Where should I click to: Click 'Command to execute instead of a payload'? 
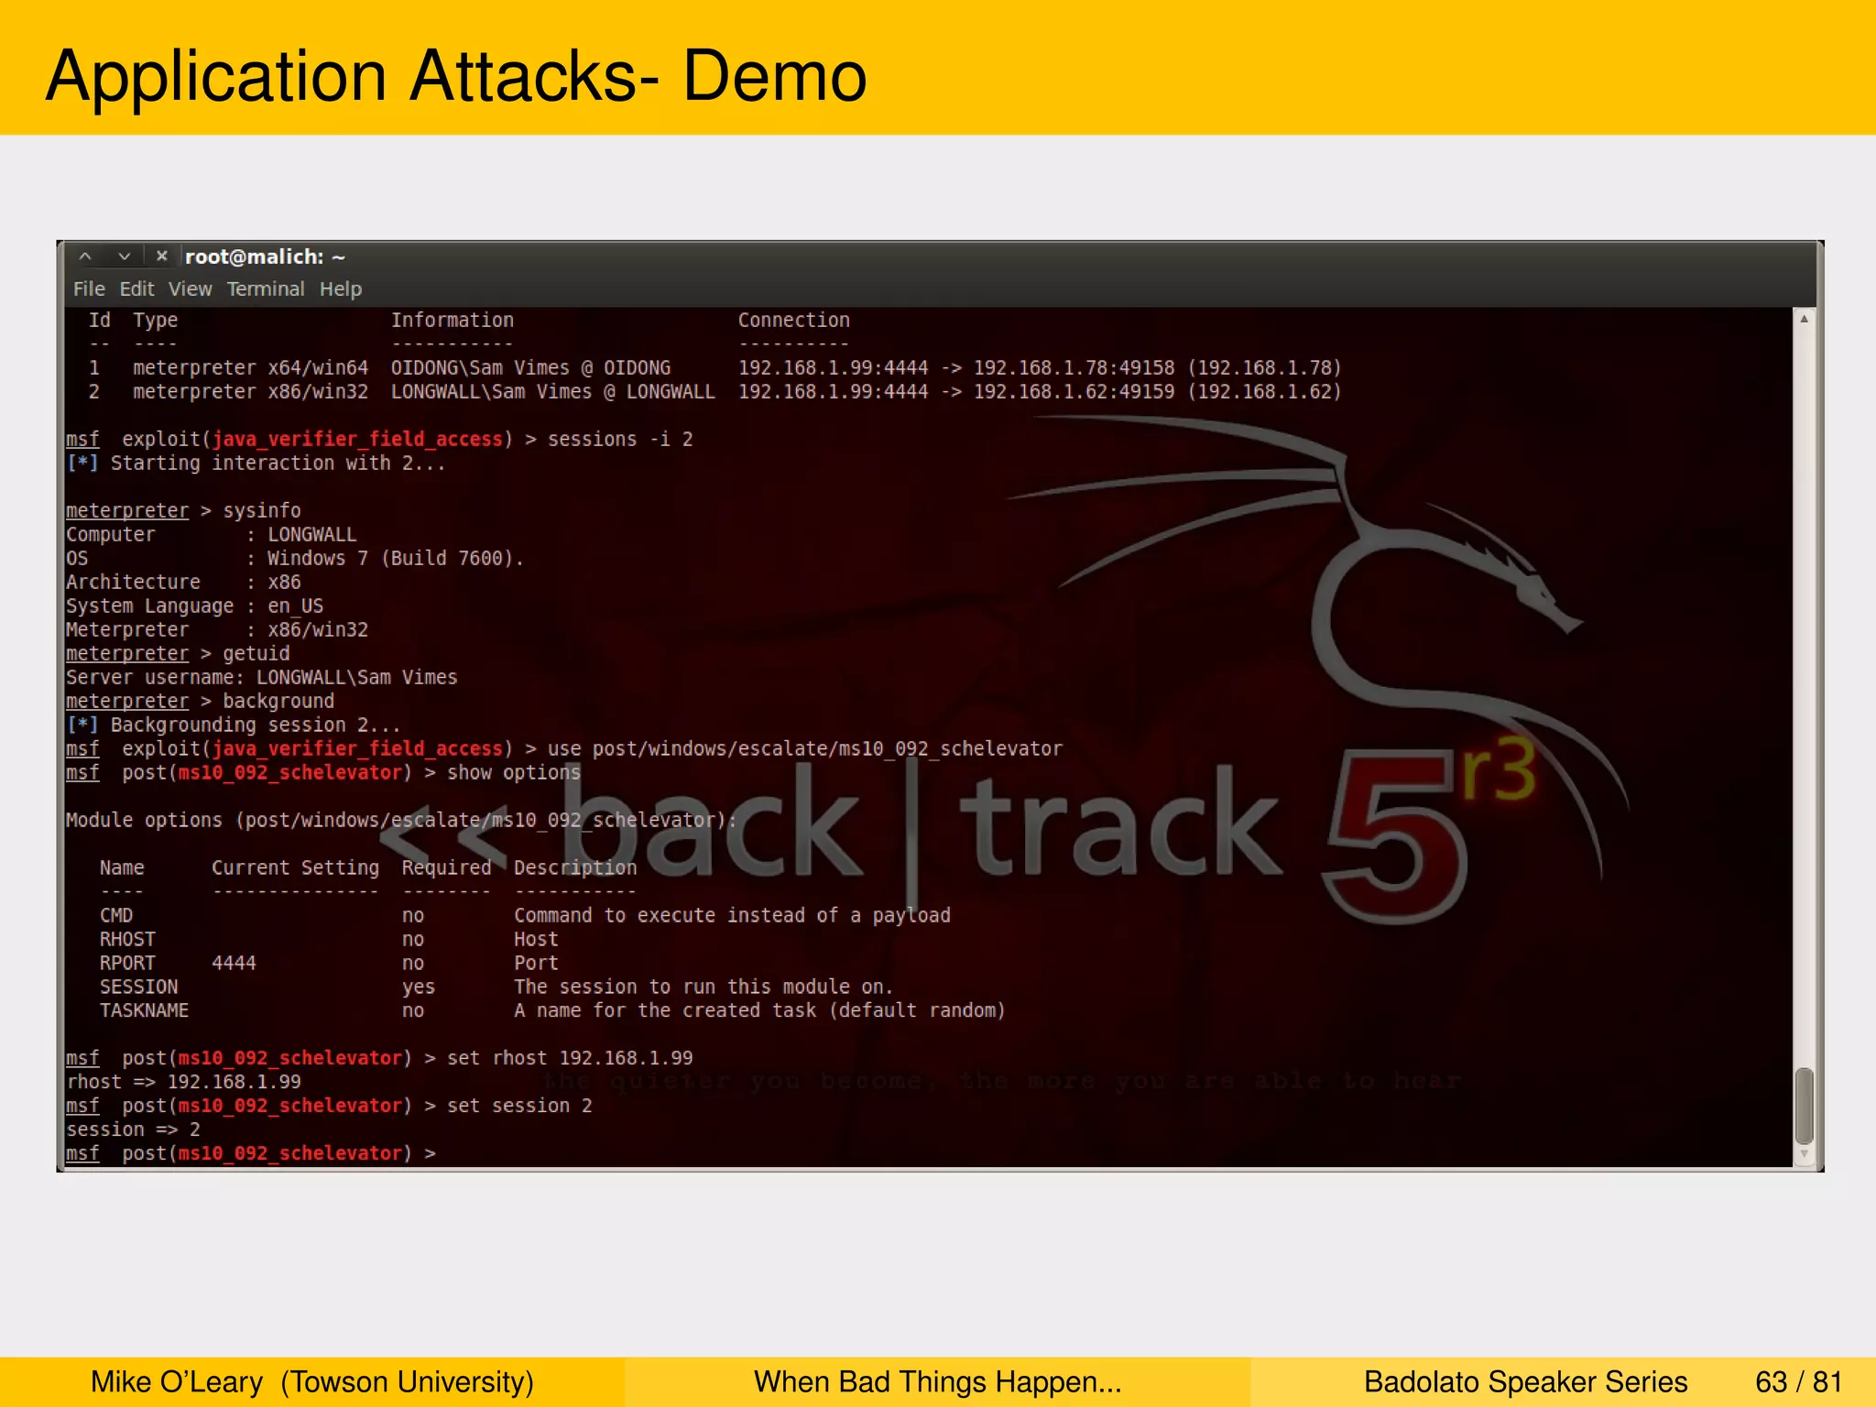coord(732,916)
